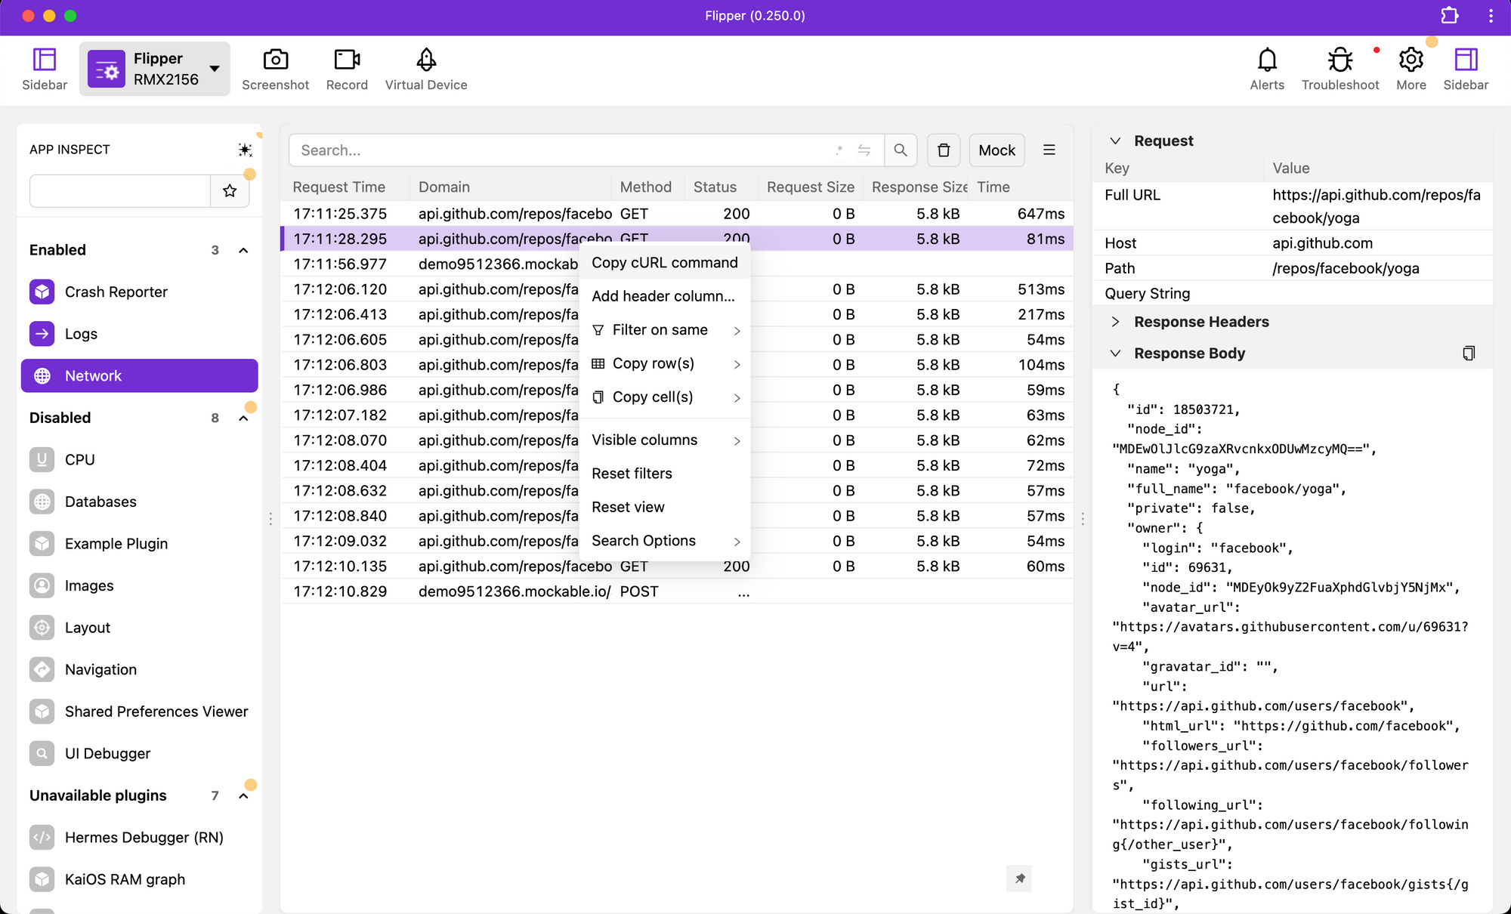Viewport: 1511px width, 914px height.
Task: Click the search magnifier button
Action: (x=901, y=150)
